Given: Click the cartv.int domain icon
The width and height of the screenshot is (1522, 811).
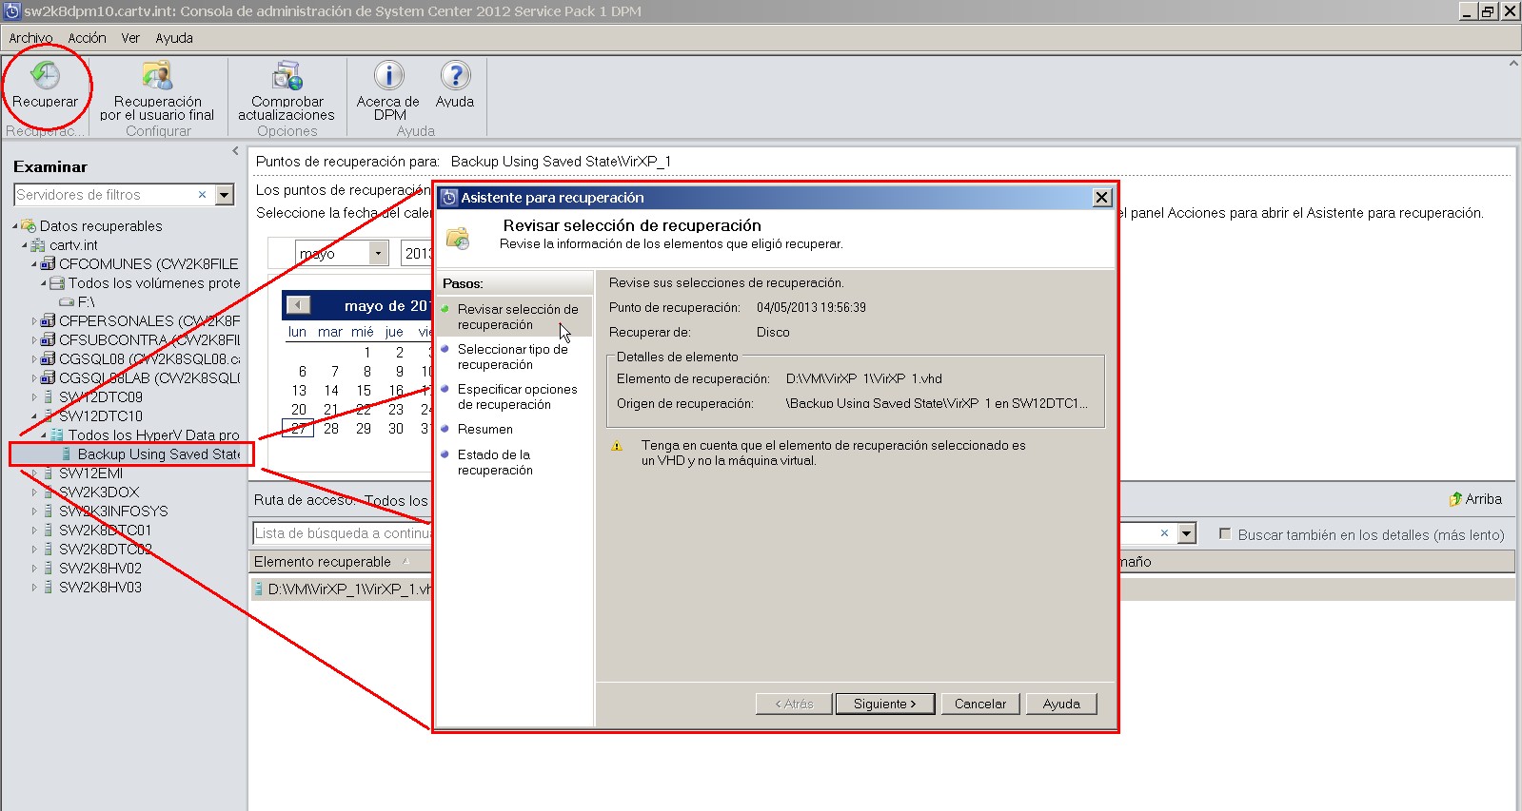Looking at the screenshot, I should tap(38, 245).
